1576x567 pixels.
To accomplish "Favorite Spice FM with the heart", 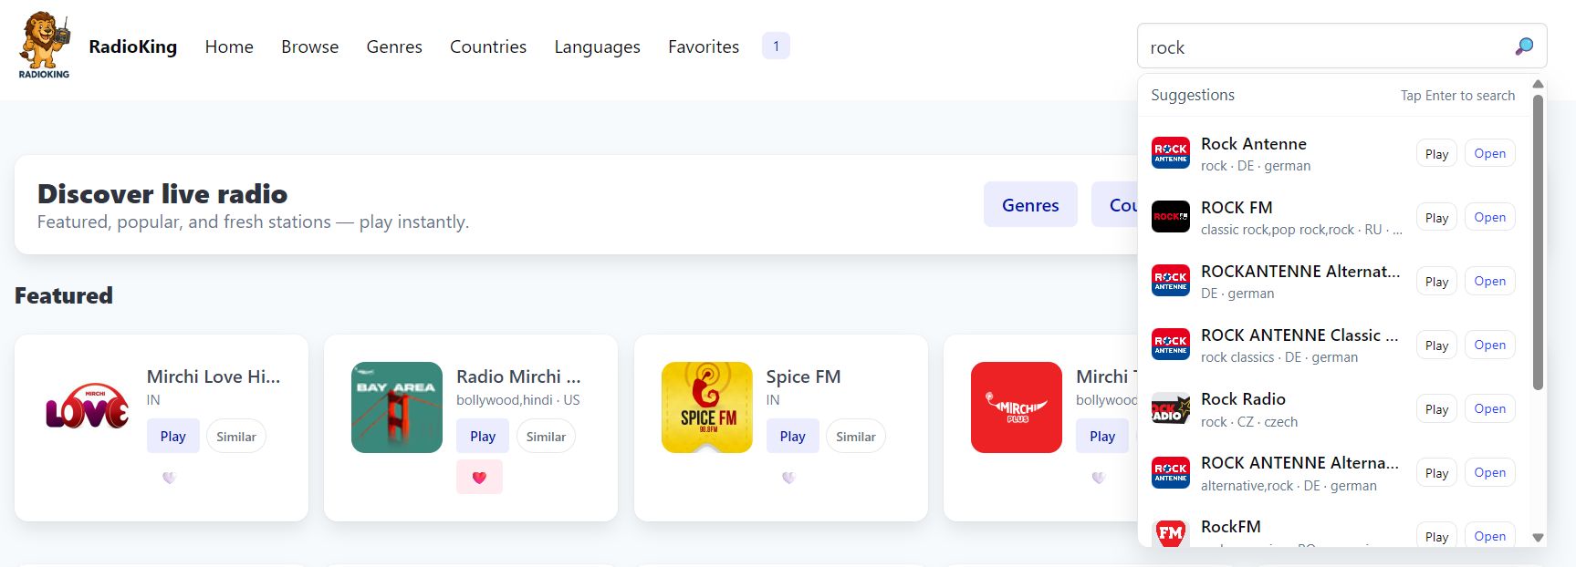I will [x=788, y=478].
